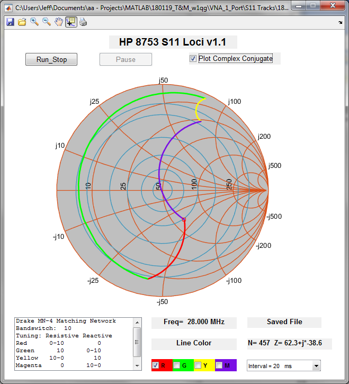Select the Zoom In magnifier tool
Screen dimensions: 349x384
34,22
